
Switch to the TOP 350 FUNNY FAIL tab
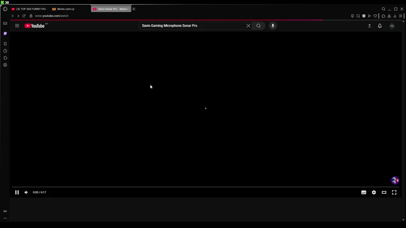tap(29, 9)
